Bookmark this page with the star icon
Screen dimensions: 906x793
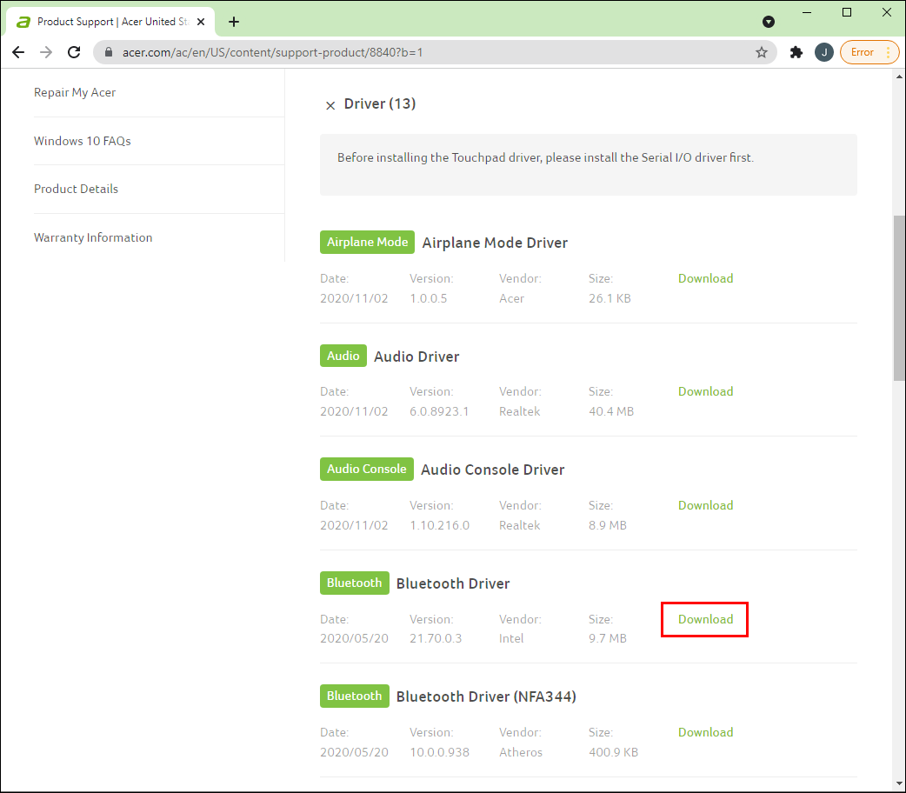(x=762, y=52)
